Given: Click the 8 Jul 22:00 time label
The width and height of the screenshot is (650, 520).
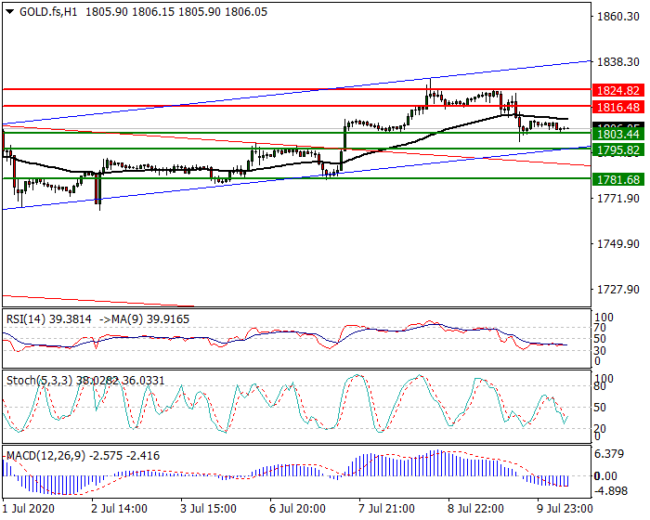Looking at the screenshot, I should click(x=475, y=509).
